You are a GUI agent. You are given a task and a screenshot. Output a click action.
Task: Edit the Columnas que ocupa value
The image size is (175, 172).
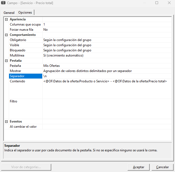click(106, 24)
